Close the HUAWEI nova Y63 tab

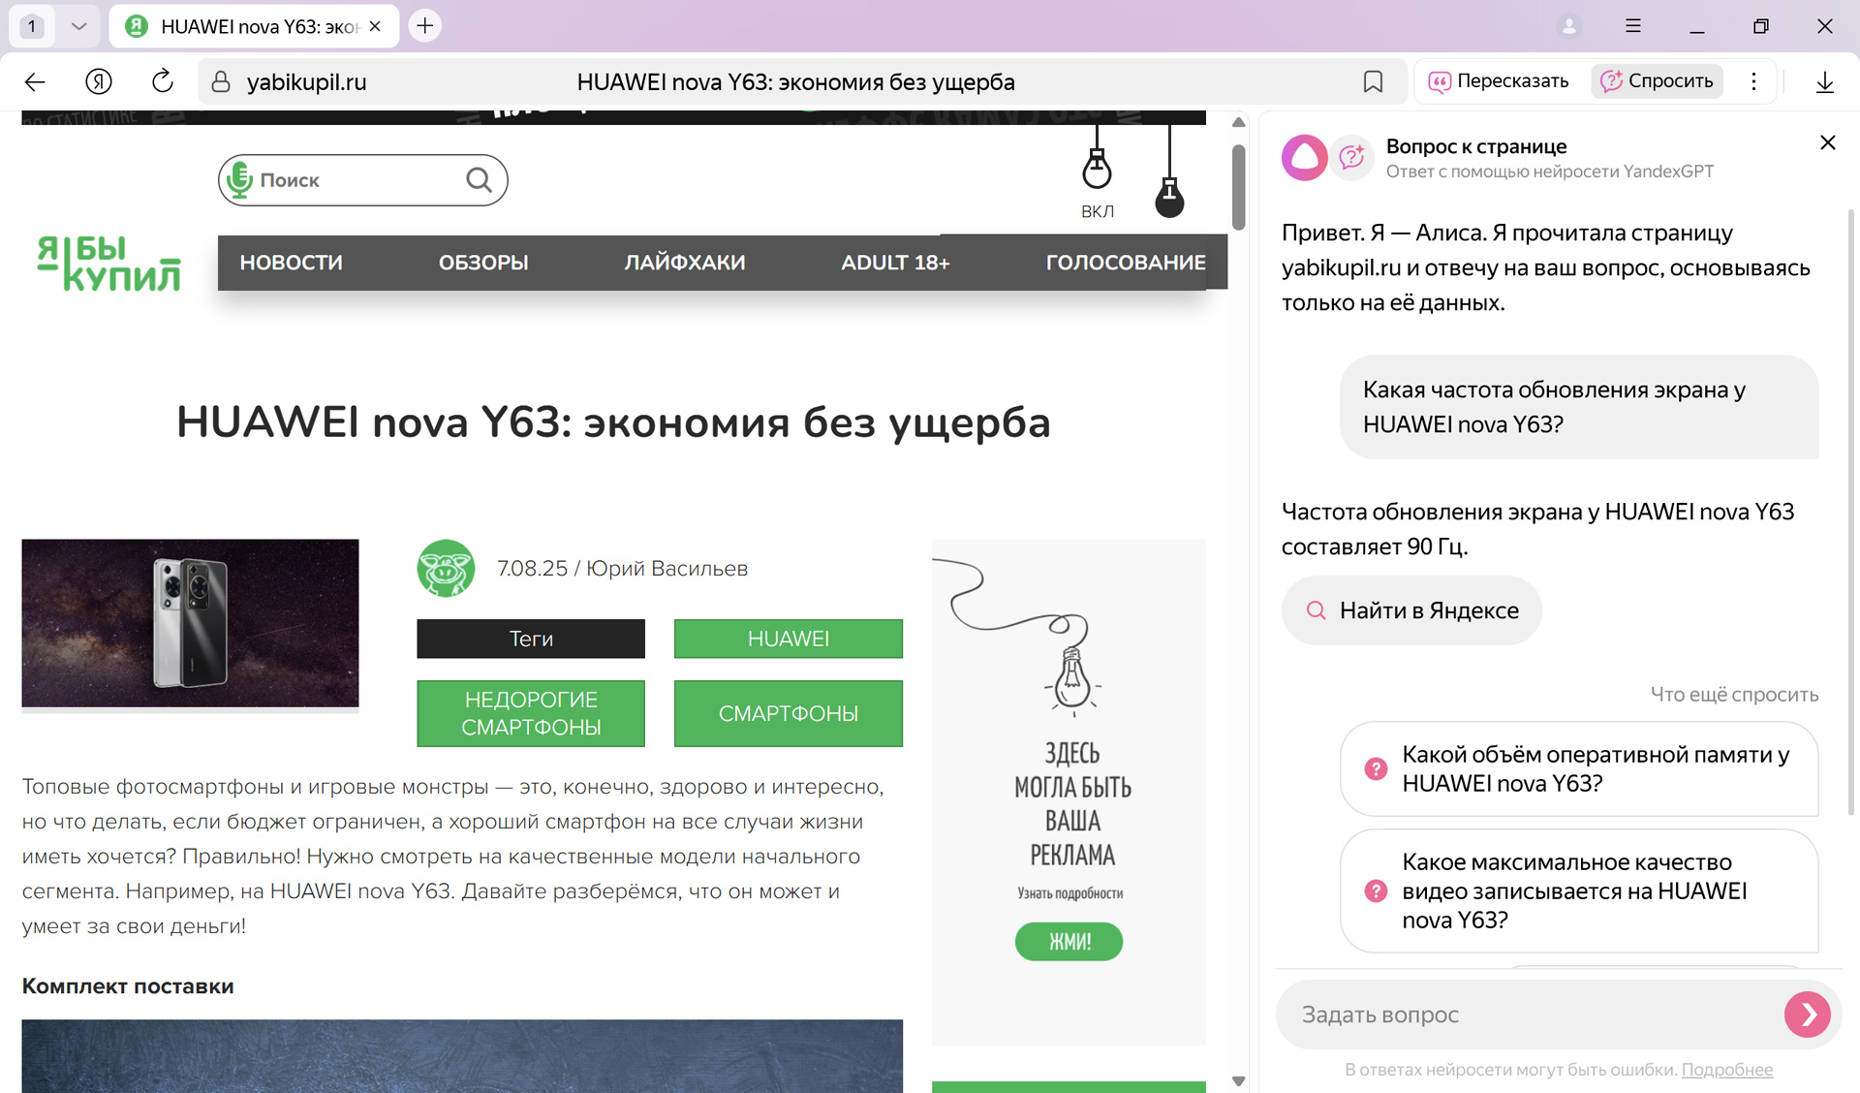click(375, 26)
